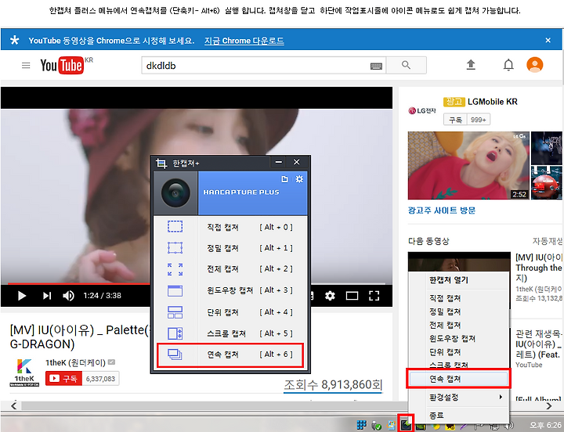Click the safely-remove USB tray icon
Image resolution: width=564 pixels, height=432 pixels.
(376, 426)
